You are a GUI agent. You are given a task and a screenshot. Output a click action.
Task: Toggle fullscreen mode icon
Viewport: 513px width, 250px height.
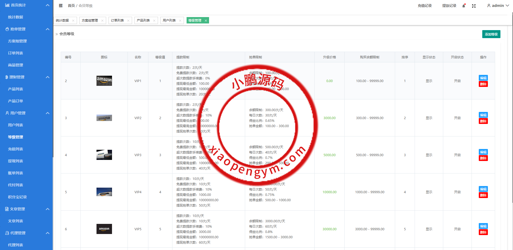474,6
